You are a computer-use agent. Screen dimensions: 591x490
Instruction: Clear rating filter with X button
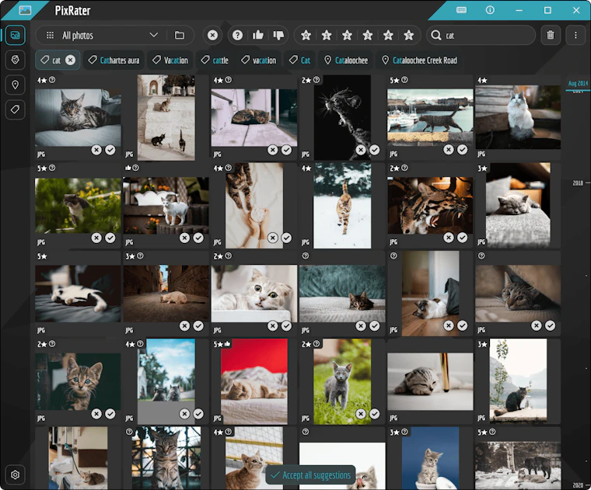click(212, 36)
